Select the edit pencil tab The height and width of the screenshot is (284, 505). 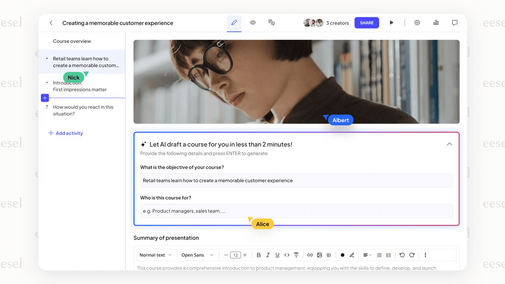point(234,23)
